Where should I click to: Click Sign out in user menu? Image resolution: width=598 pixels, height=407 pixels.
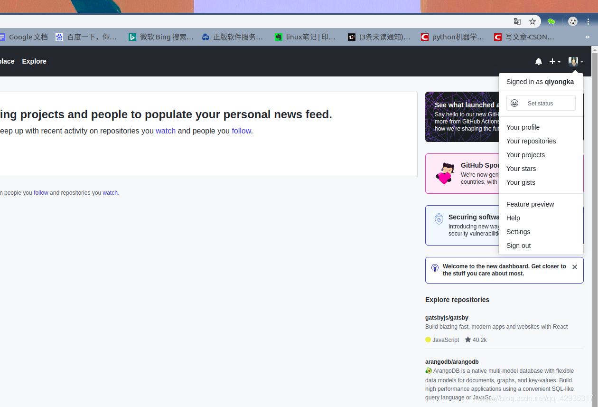click(x=541, y=246)
